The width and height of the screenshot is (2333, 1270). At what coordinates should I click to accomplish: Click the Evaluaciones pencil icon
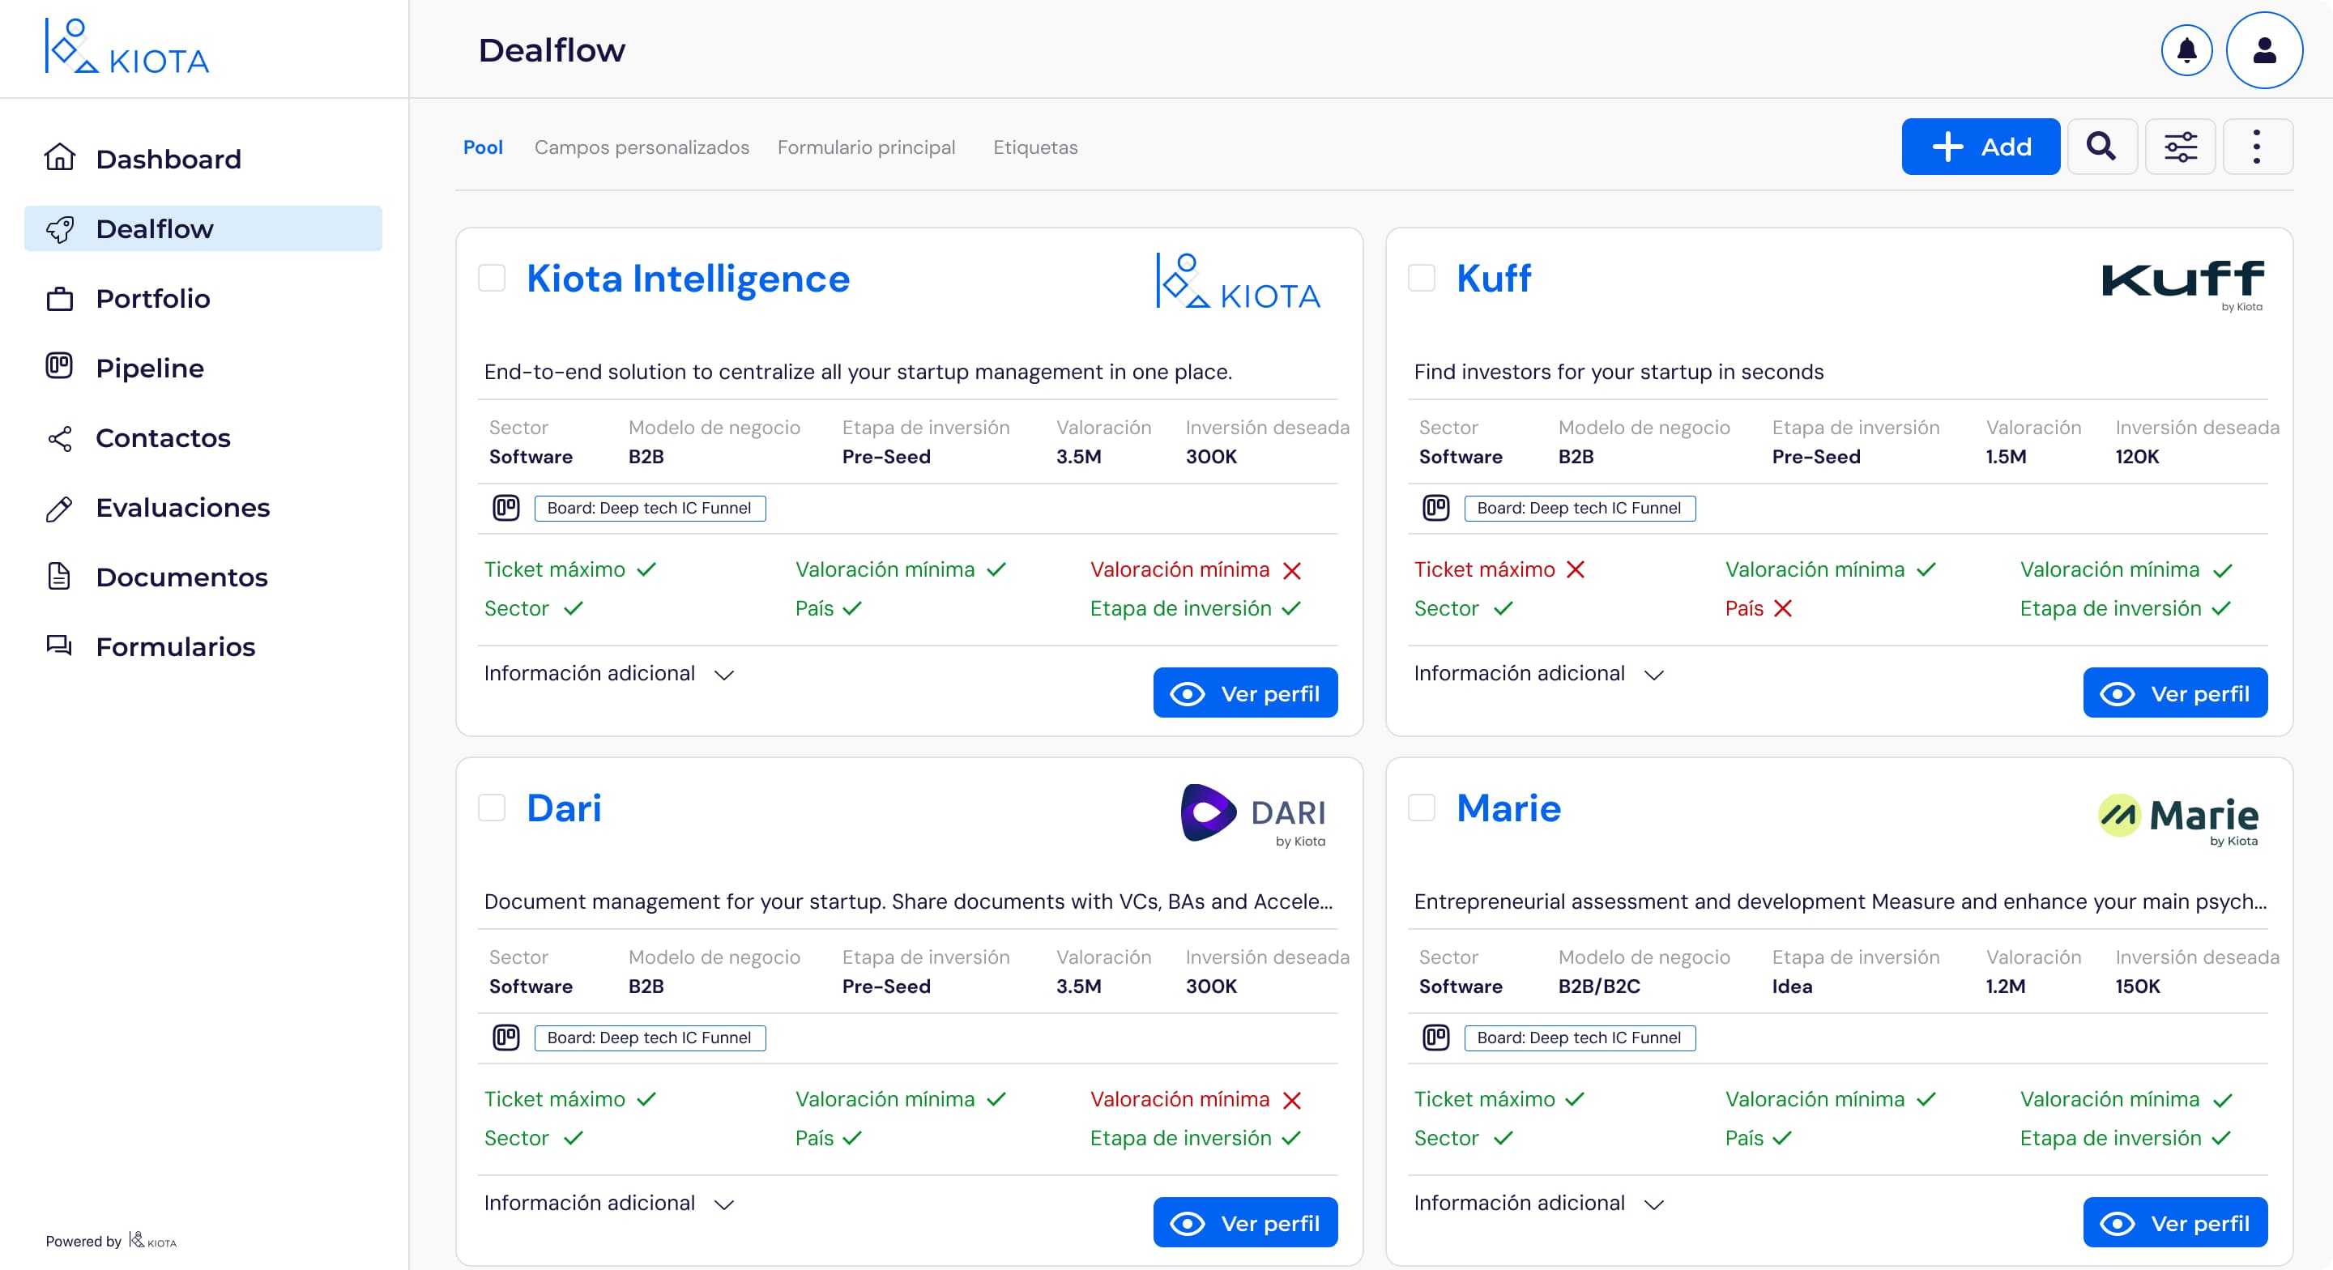[60, 508]
